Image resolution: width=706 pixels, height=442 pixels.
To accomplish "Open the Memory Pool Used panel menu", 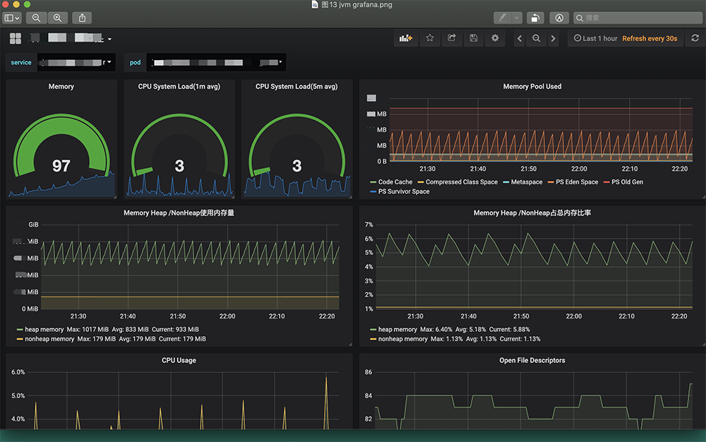I will click(x=532, y=86).
